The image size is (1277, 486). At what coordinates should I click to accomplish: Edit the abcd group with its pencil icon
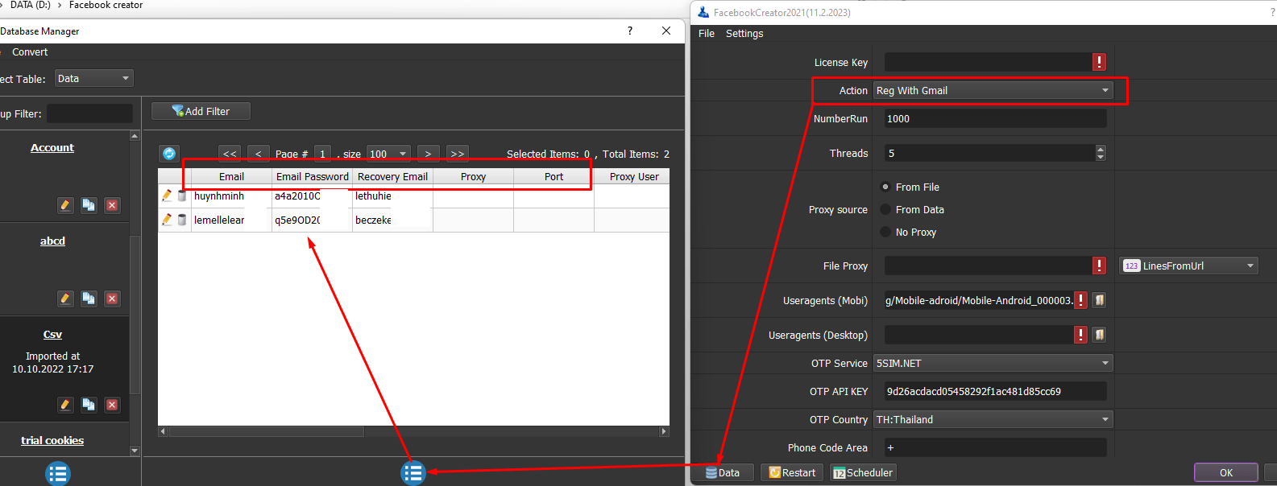point(65,299)
